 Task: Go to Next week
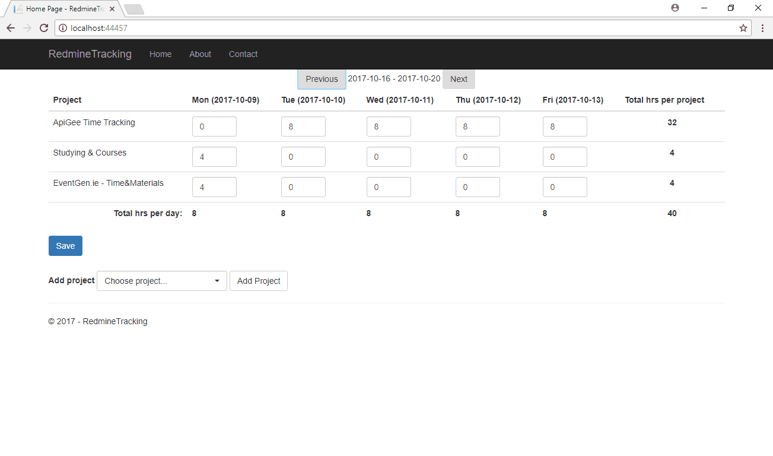[459, 79]
